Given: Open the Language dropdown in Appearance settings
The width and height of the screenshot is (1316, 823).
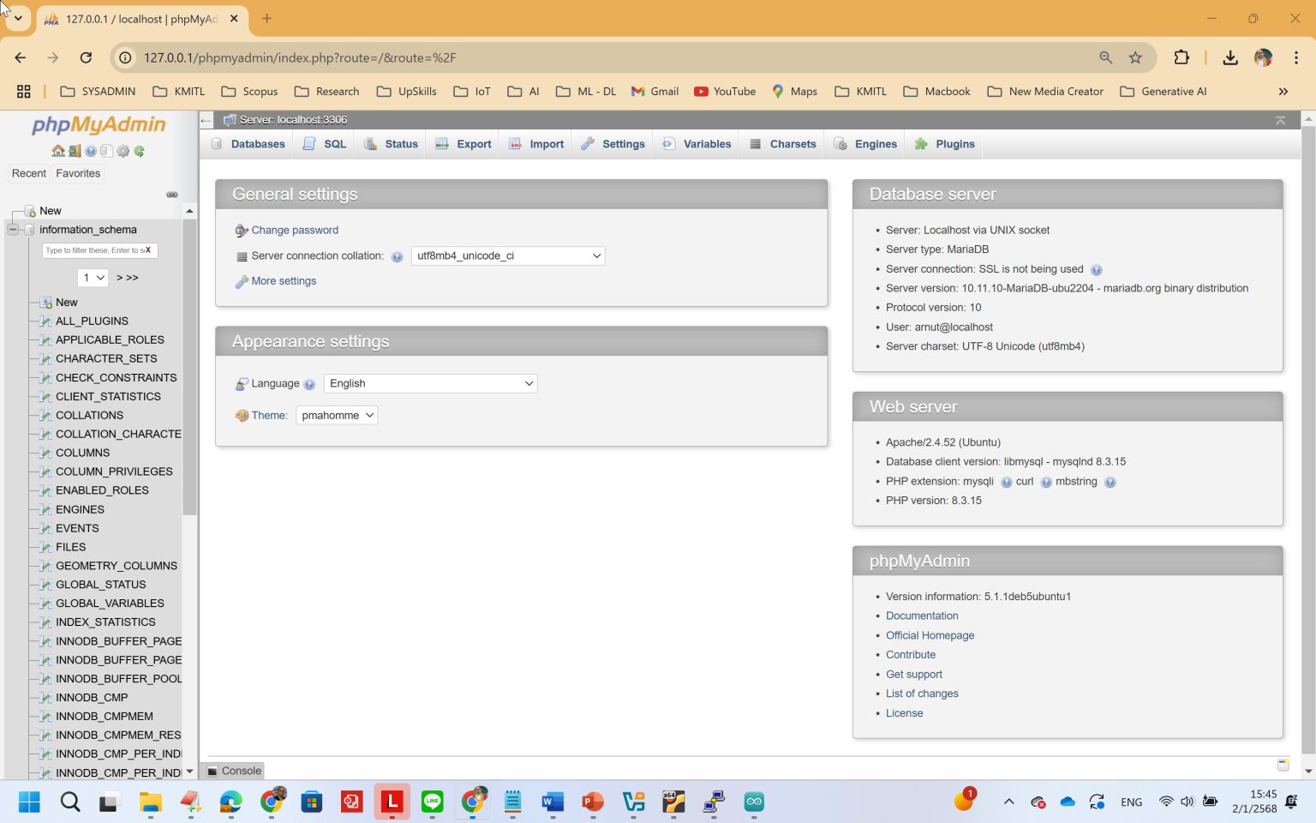Looking at the screenshot, I should (x=429, y=383).
